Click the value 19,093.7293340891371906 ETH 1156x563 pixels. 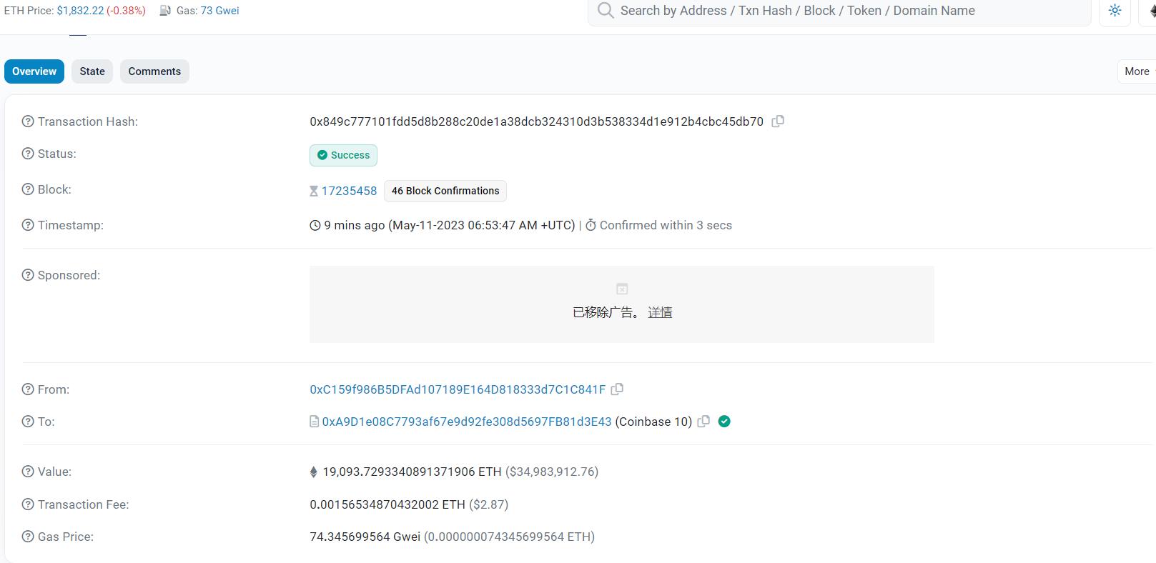click(412, 472)
